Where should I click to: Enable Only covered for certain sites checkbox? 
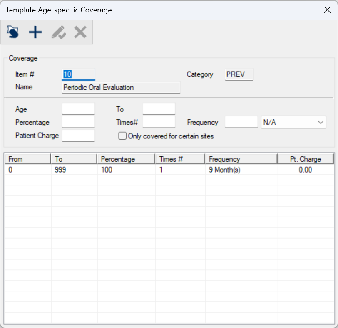pyautogui.click(x=122, y=136)
